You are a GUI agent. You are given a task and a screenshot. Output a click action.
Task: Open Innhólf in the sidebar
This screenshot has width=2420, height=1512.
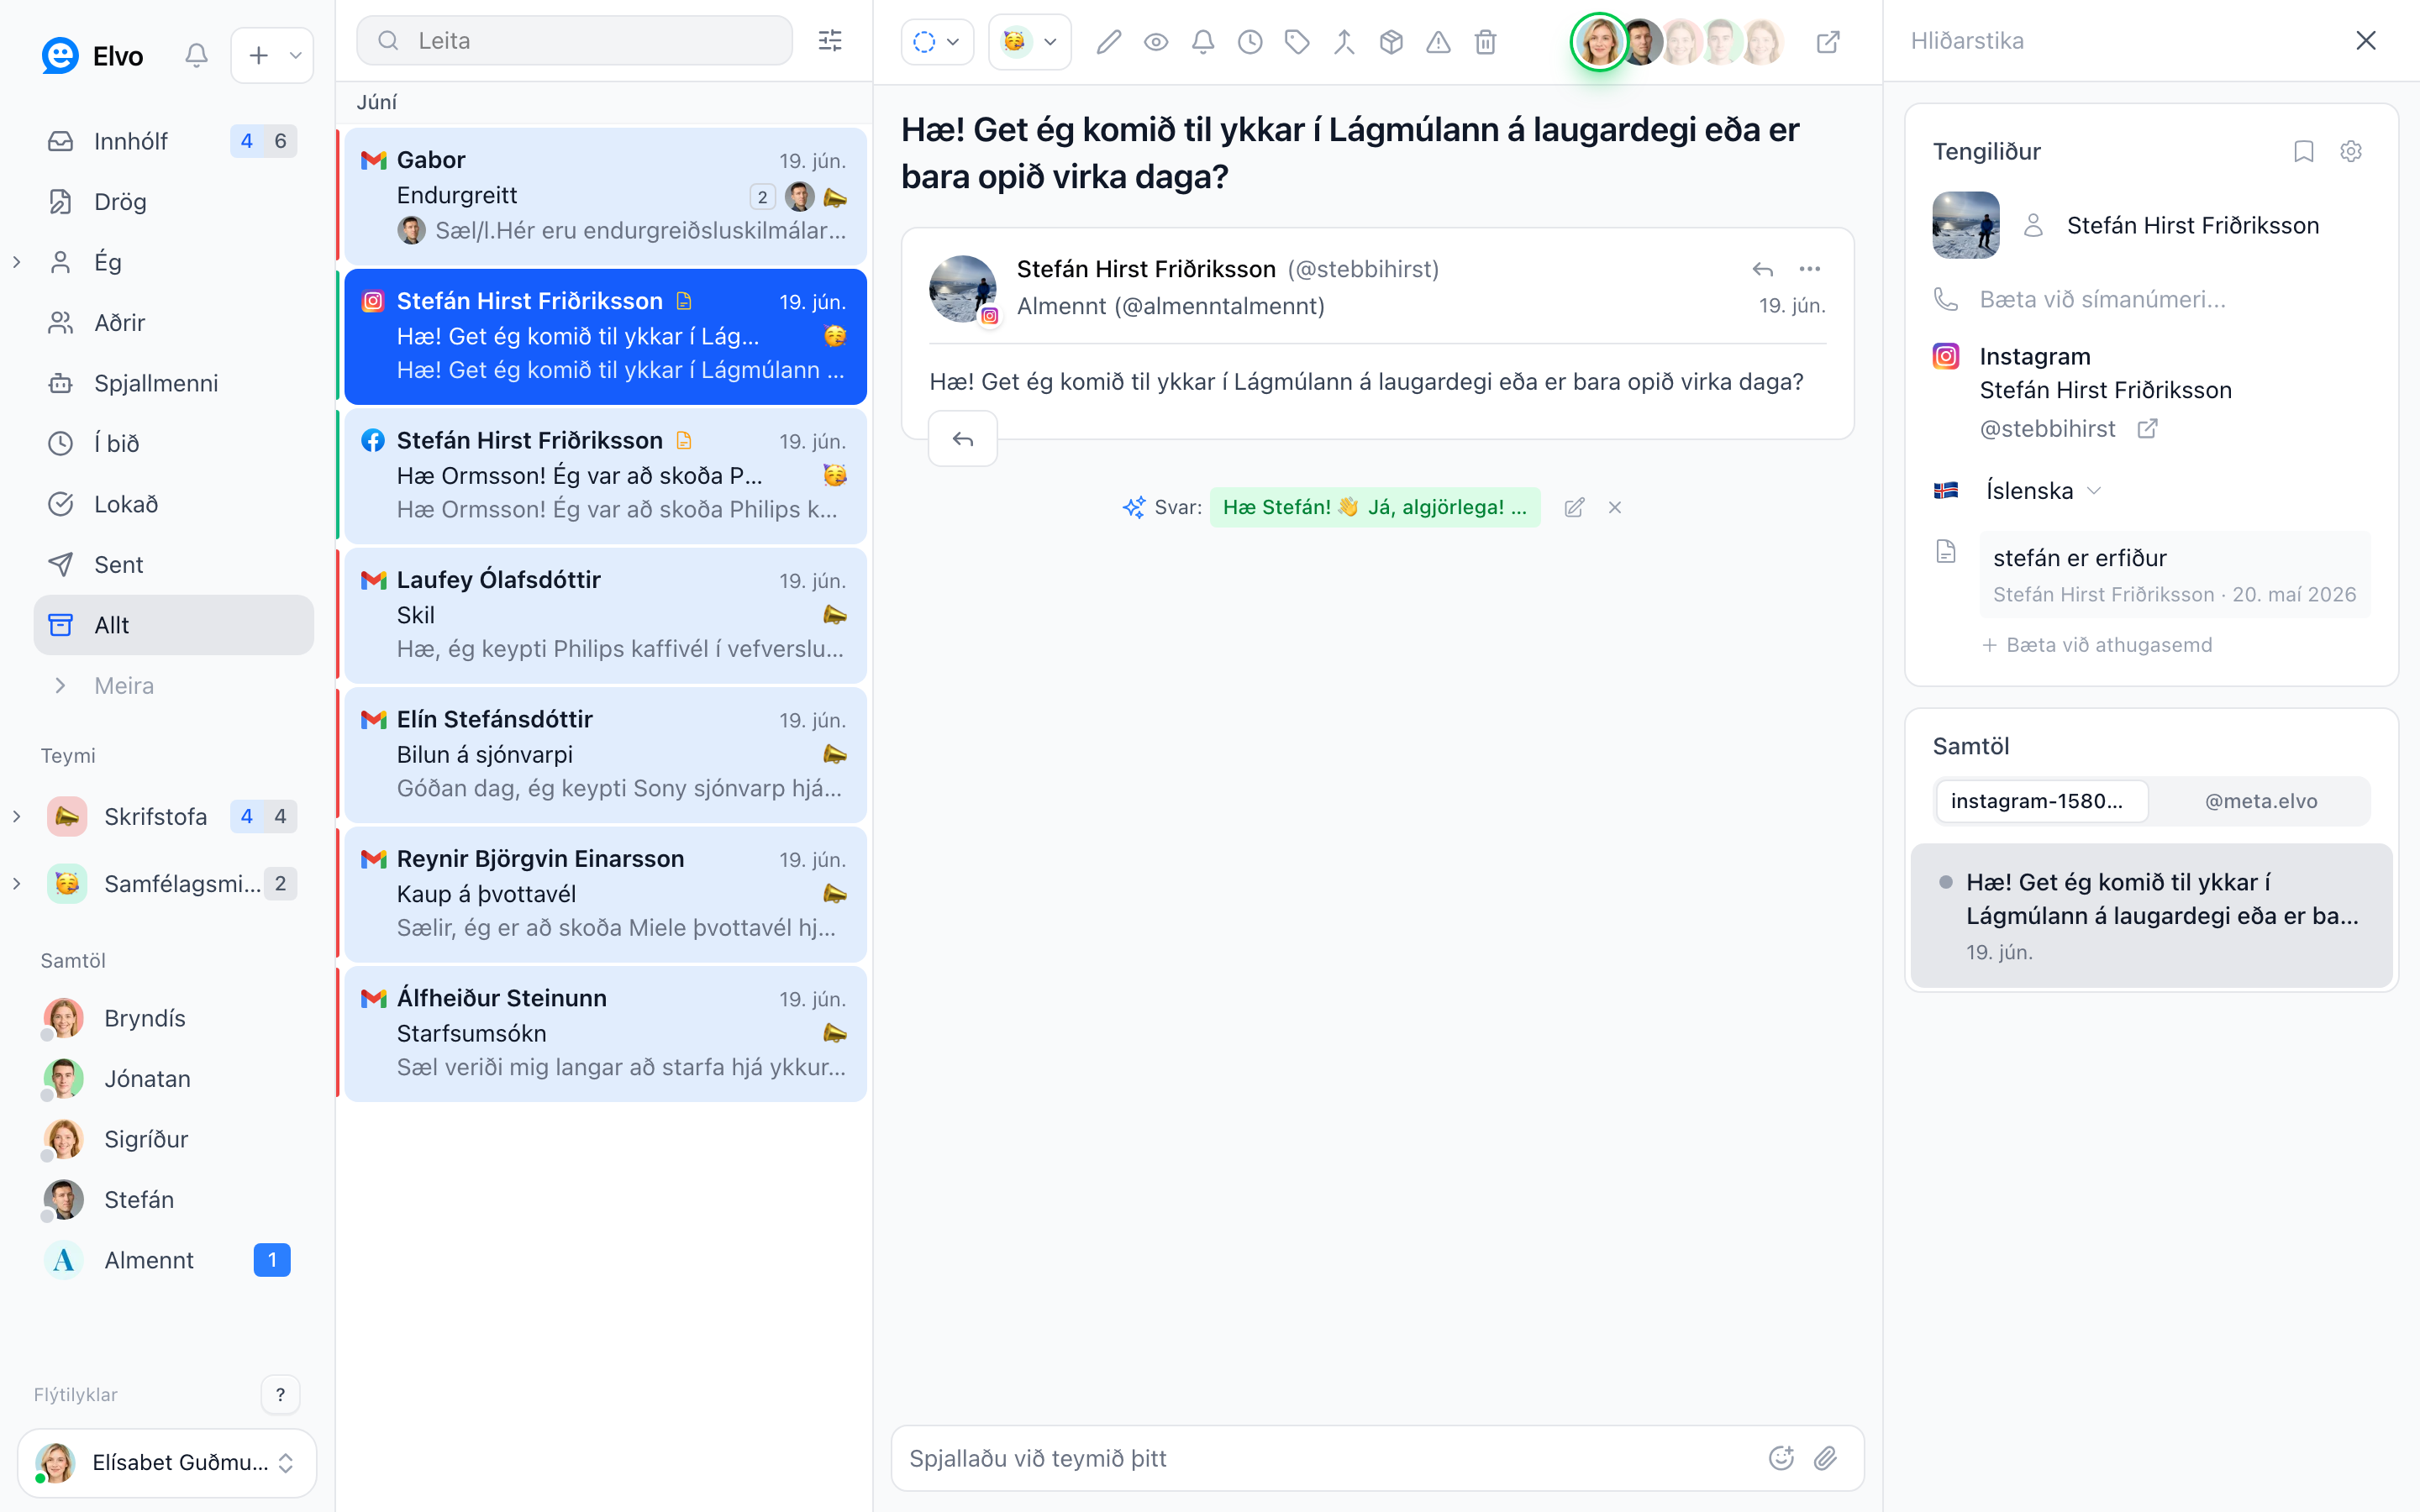174,141
